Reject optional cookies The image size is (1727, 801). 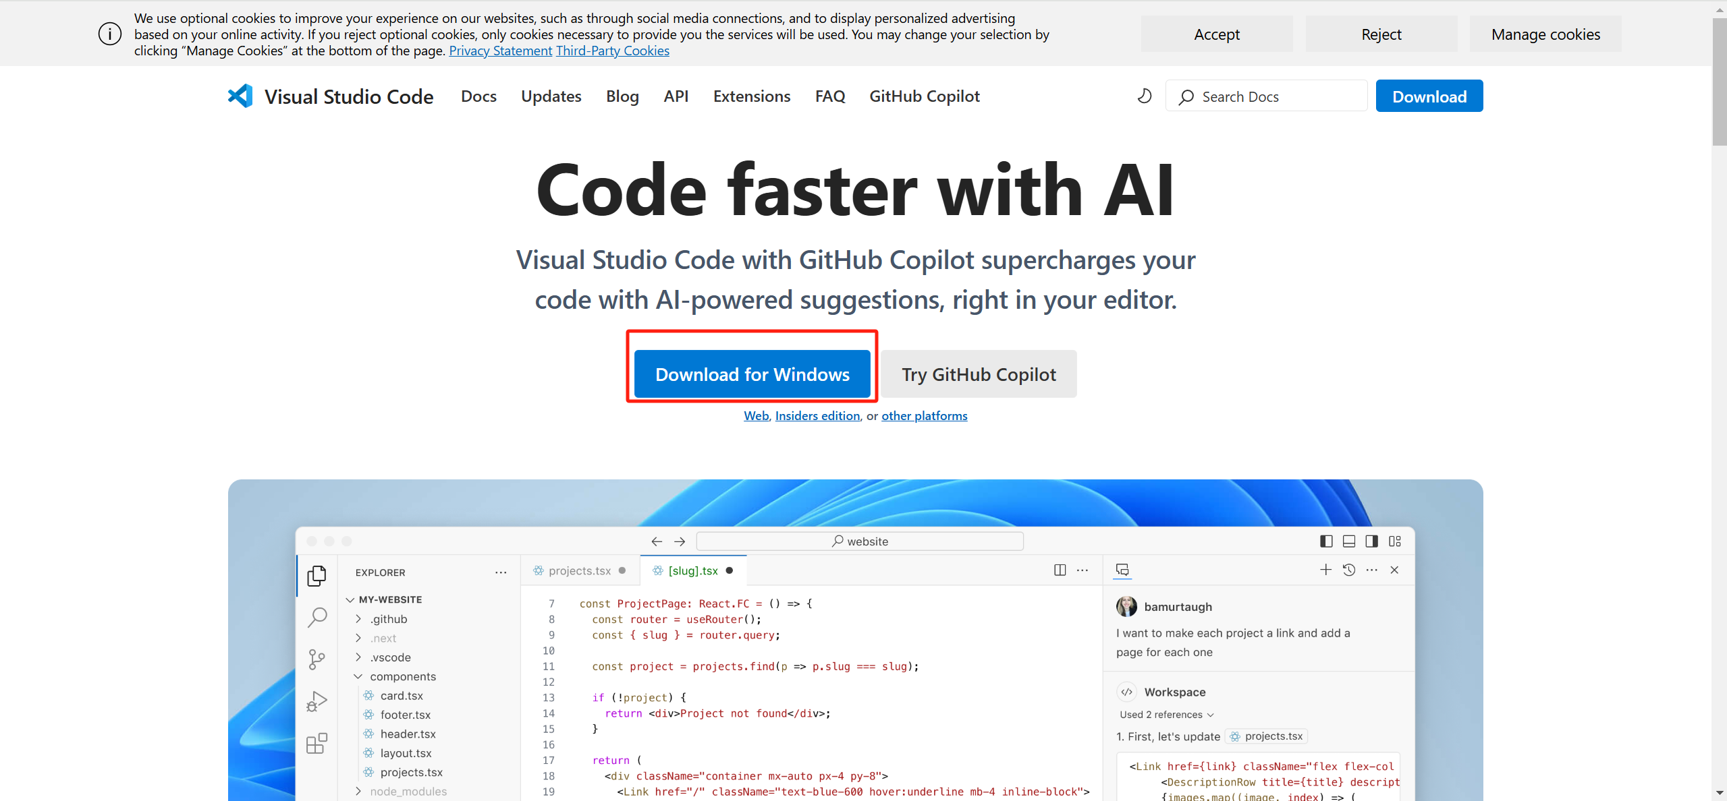(x=1381, y=34)
